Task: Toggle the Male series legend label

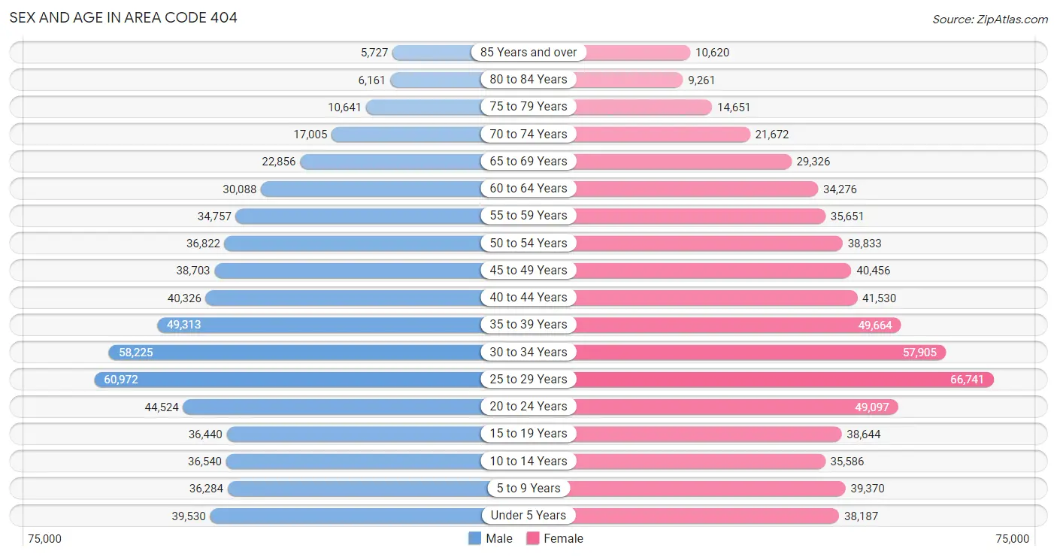Action: coord(499,538)
